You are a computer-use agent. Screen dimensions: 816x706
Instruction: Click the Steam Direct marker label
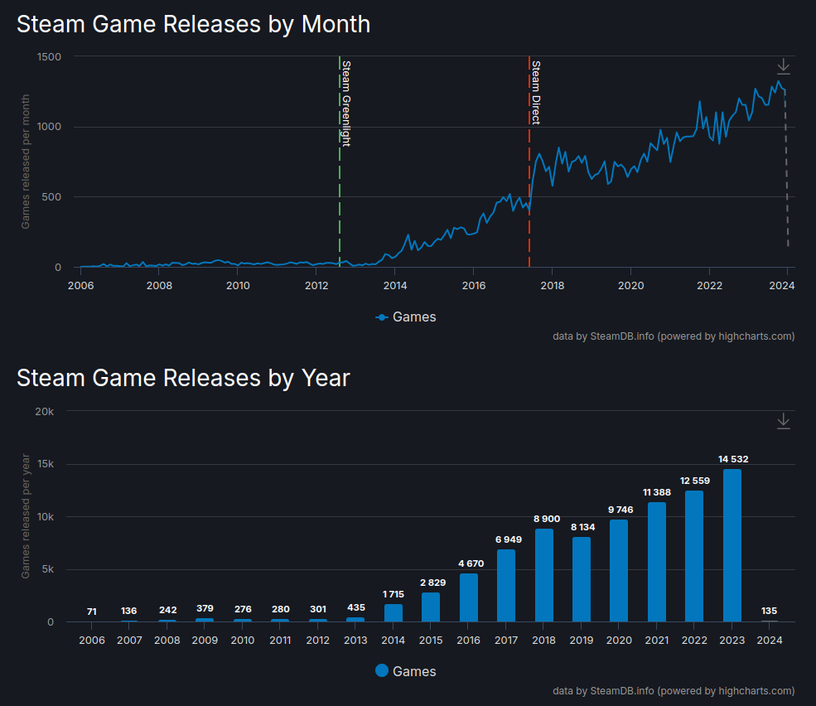click(x=535, y=93)
